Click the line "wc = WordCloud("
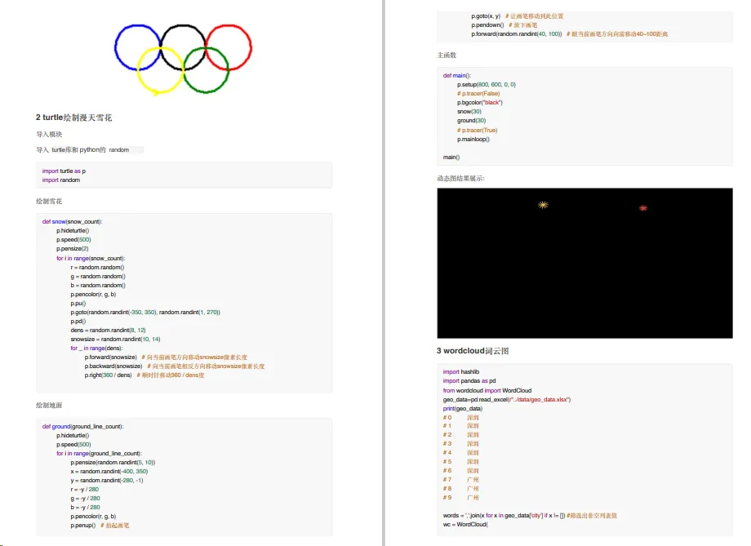The width and height of the screenshot is (751, 546). point(465,525)
